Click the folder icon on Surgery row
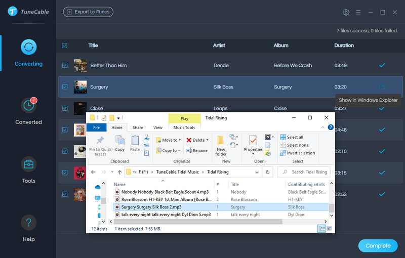Image resolution: width=405 pixels, height=258 pixels. pos(382,87)
